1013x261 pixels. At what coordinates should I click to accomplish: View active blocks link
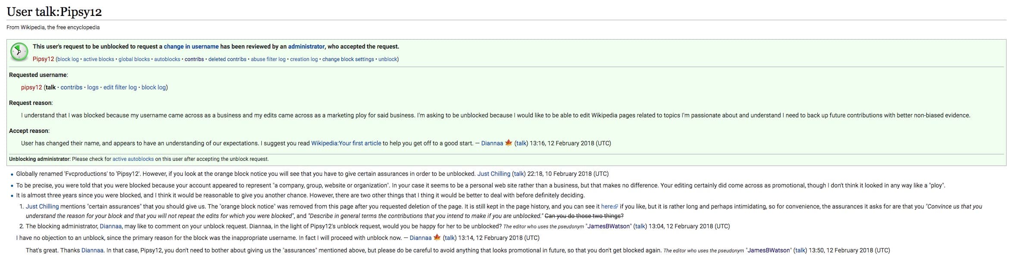(x=99, y=59)
